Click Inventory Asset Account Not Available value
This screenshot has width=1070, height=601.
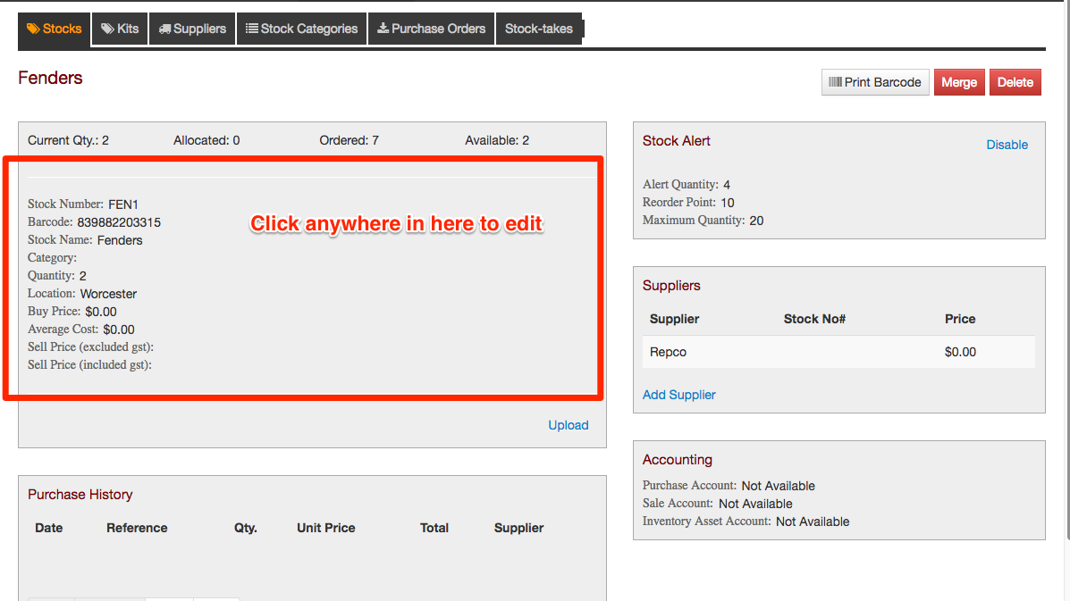(x=813, y=522)
